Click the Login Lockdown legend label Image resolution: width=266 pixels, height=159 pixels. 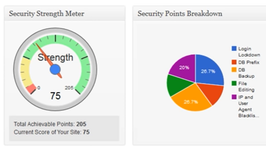[249, 52]
